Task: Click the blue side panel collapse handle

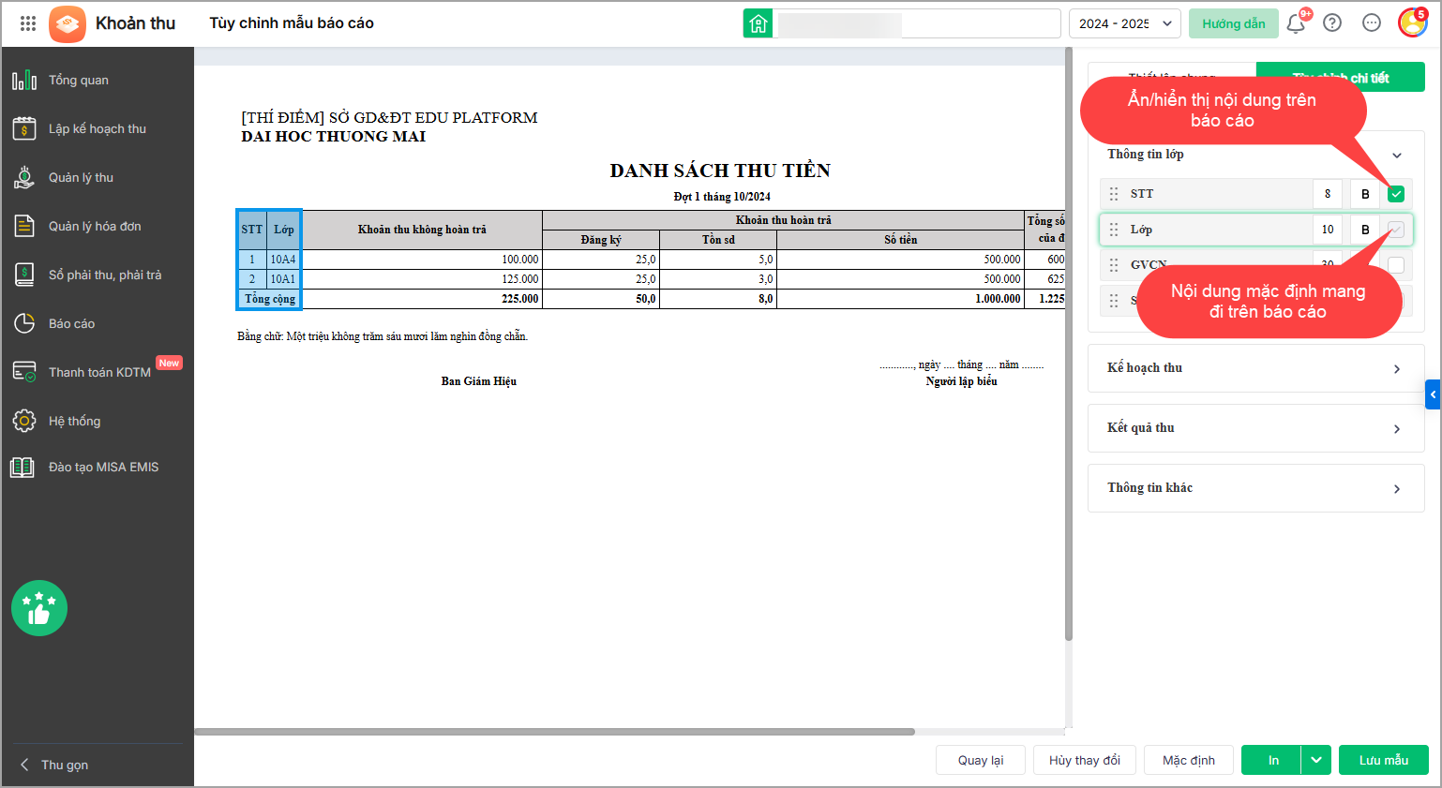Action: pyautogui.click(x=1433, y=394)
